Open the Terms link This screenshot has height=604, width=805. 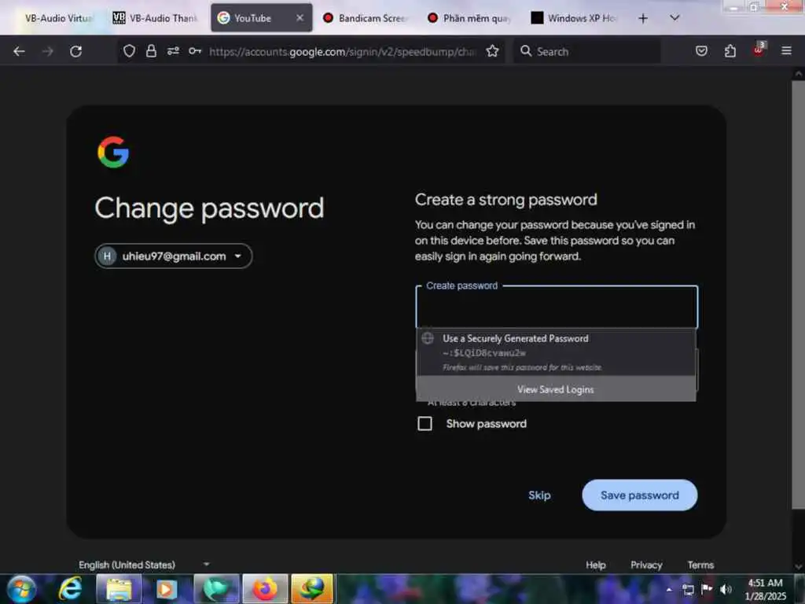tap(700, 565)
